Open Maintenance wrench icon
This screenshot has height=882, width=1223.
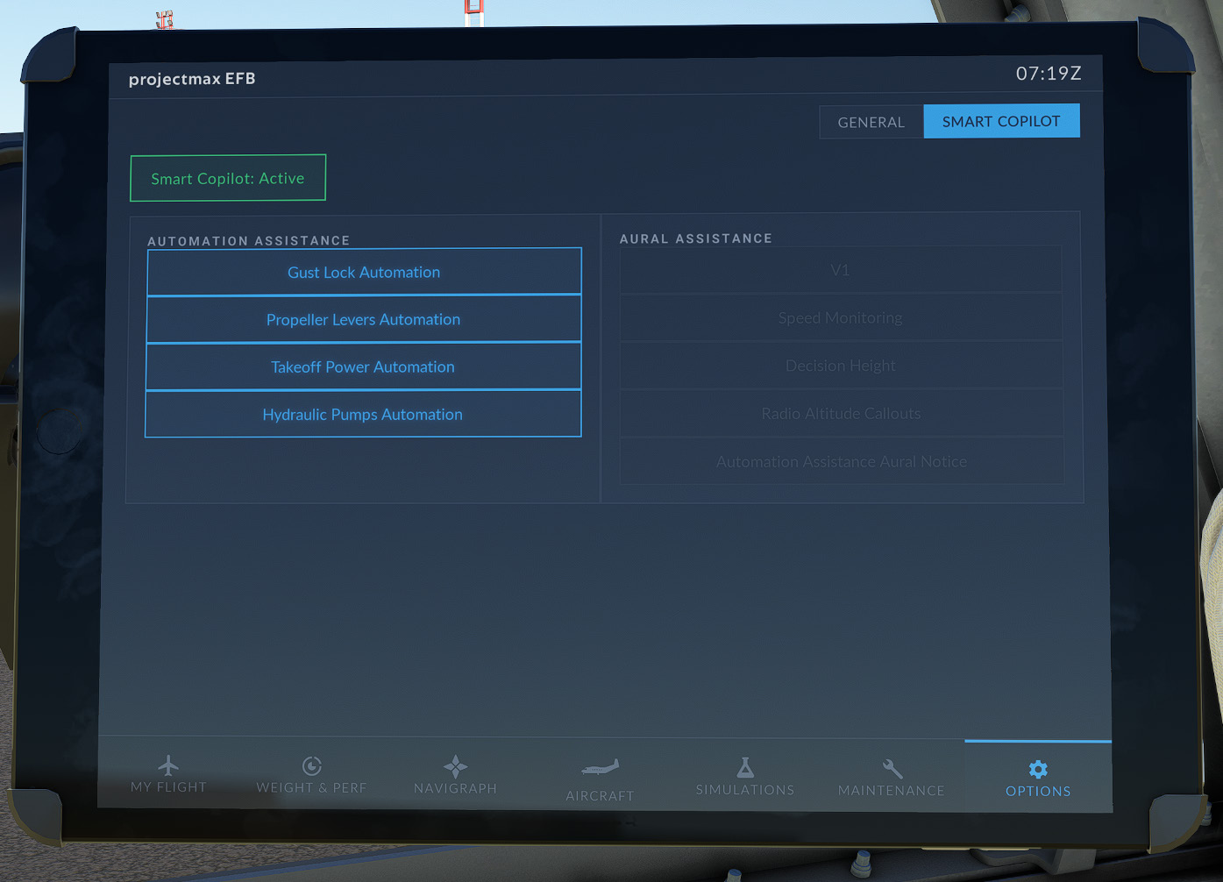coord(892,769)
